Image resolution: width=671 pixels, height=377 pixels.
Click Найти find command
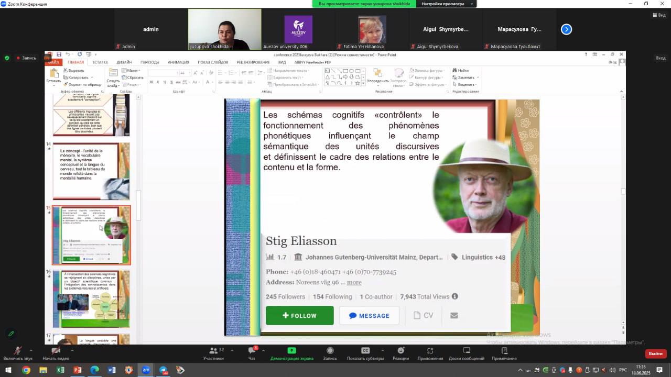coord(460,70)
